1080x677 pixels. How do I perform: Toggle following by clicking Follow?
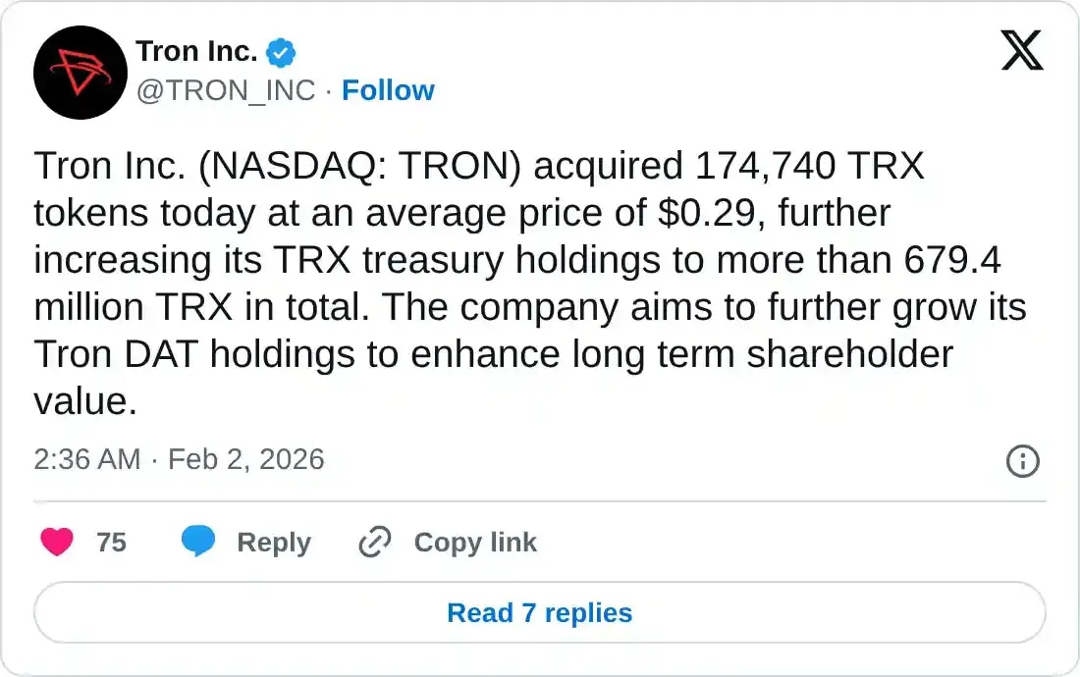pos(389,90)
